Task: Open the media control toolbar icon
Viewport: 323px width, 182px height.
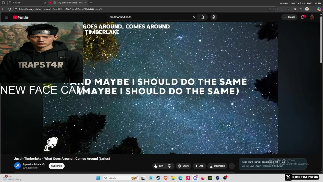Action: coord(295,9)
